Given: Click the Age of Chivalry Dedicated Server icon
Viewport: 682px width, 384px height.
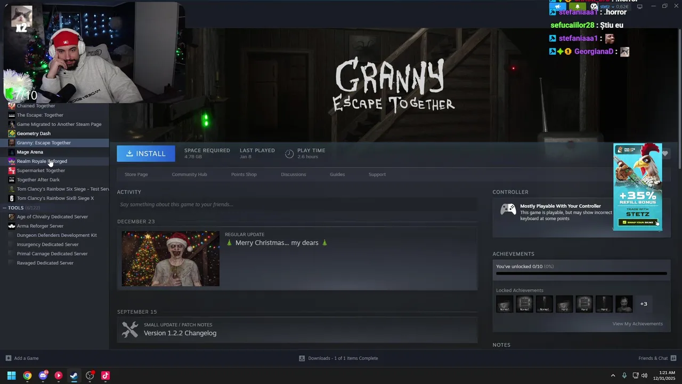Looking at the screenshot, I should 12,217.
